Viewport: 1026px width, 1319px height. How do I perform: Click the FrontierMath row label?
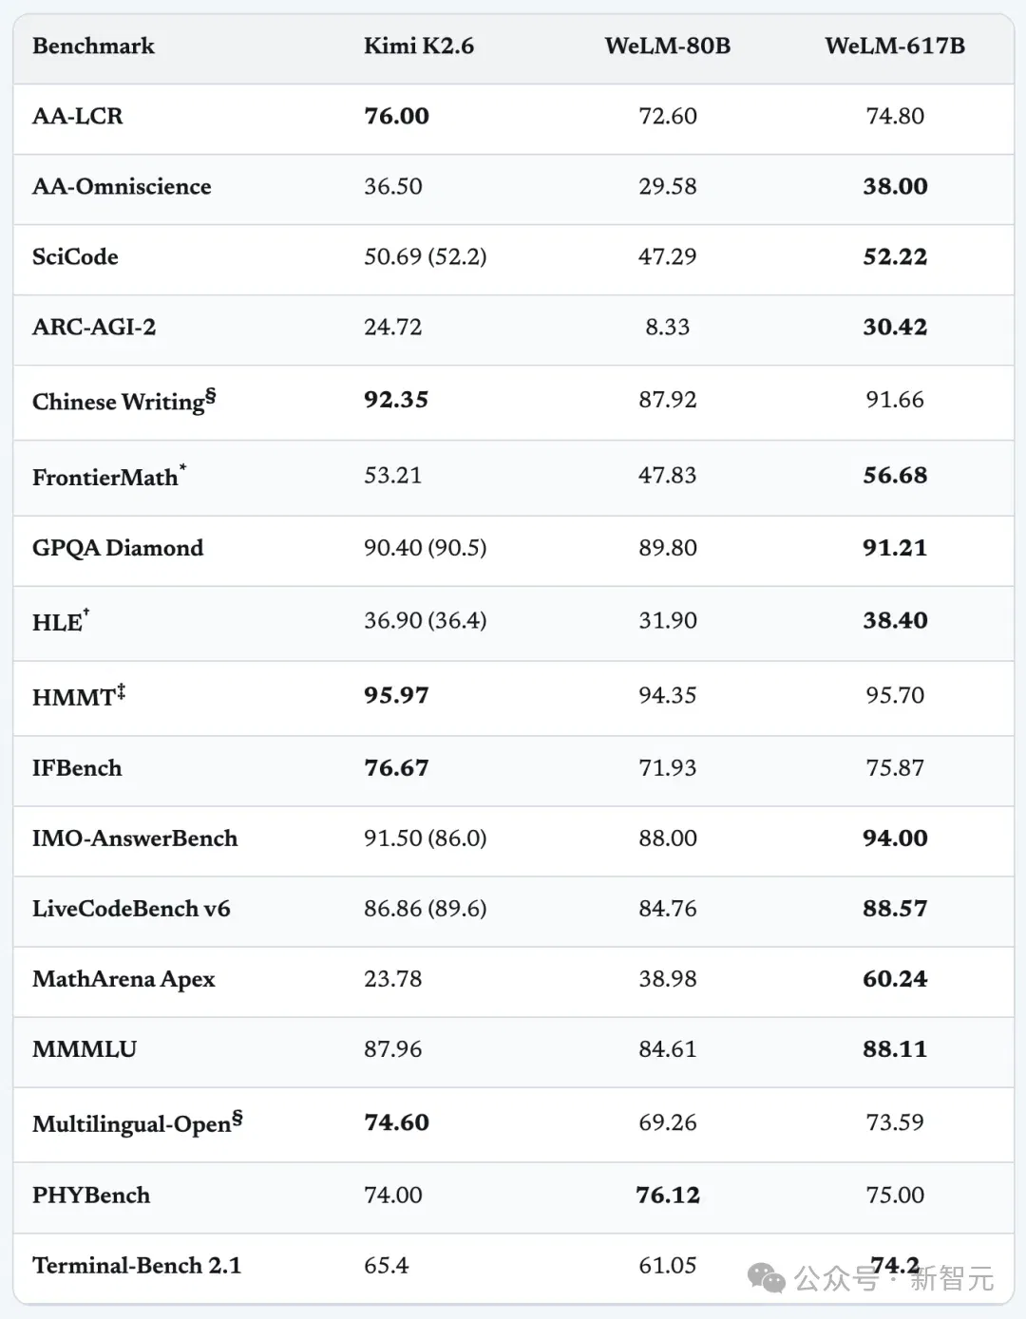click(x=109, y=475)
